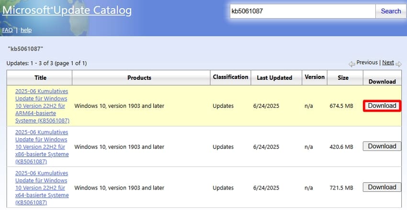Viewport: 407px width, 210px height.
Task: Click the "kb5061087" search term heading
Action: pyautogui.click(x=26, y=49)
